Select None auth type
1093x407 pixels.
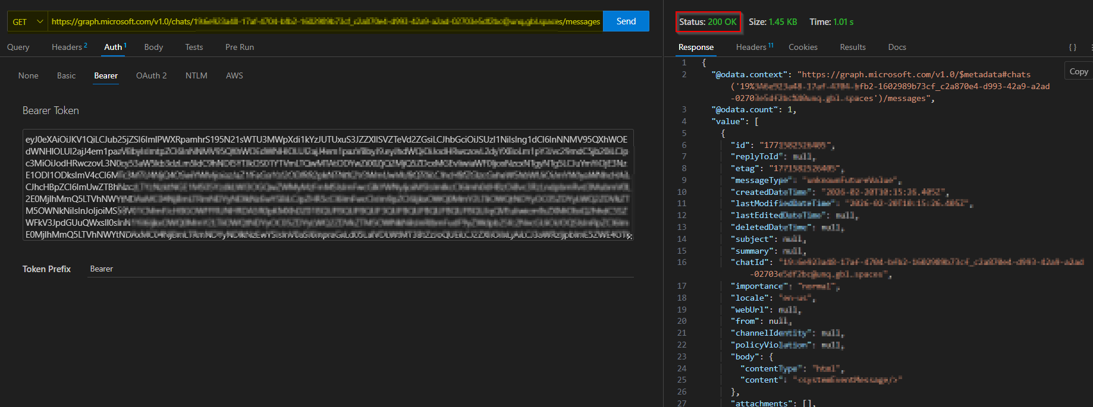tap(28, 75)
